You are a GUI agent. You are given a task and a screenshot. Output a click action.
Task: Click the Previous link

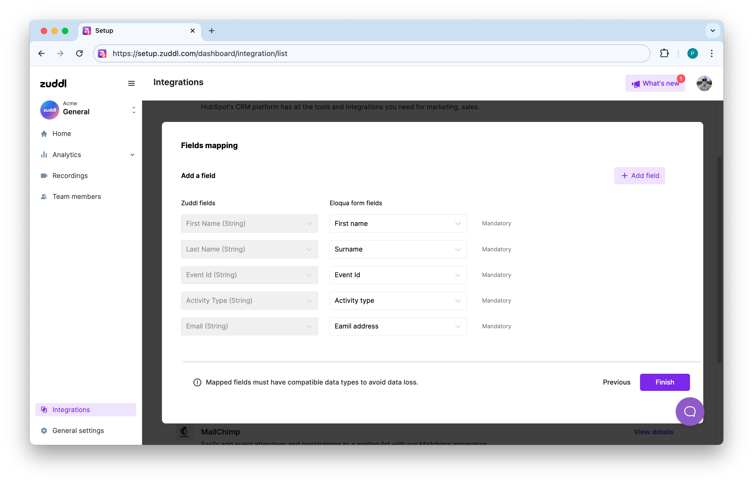click(616, 382)
